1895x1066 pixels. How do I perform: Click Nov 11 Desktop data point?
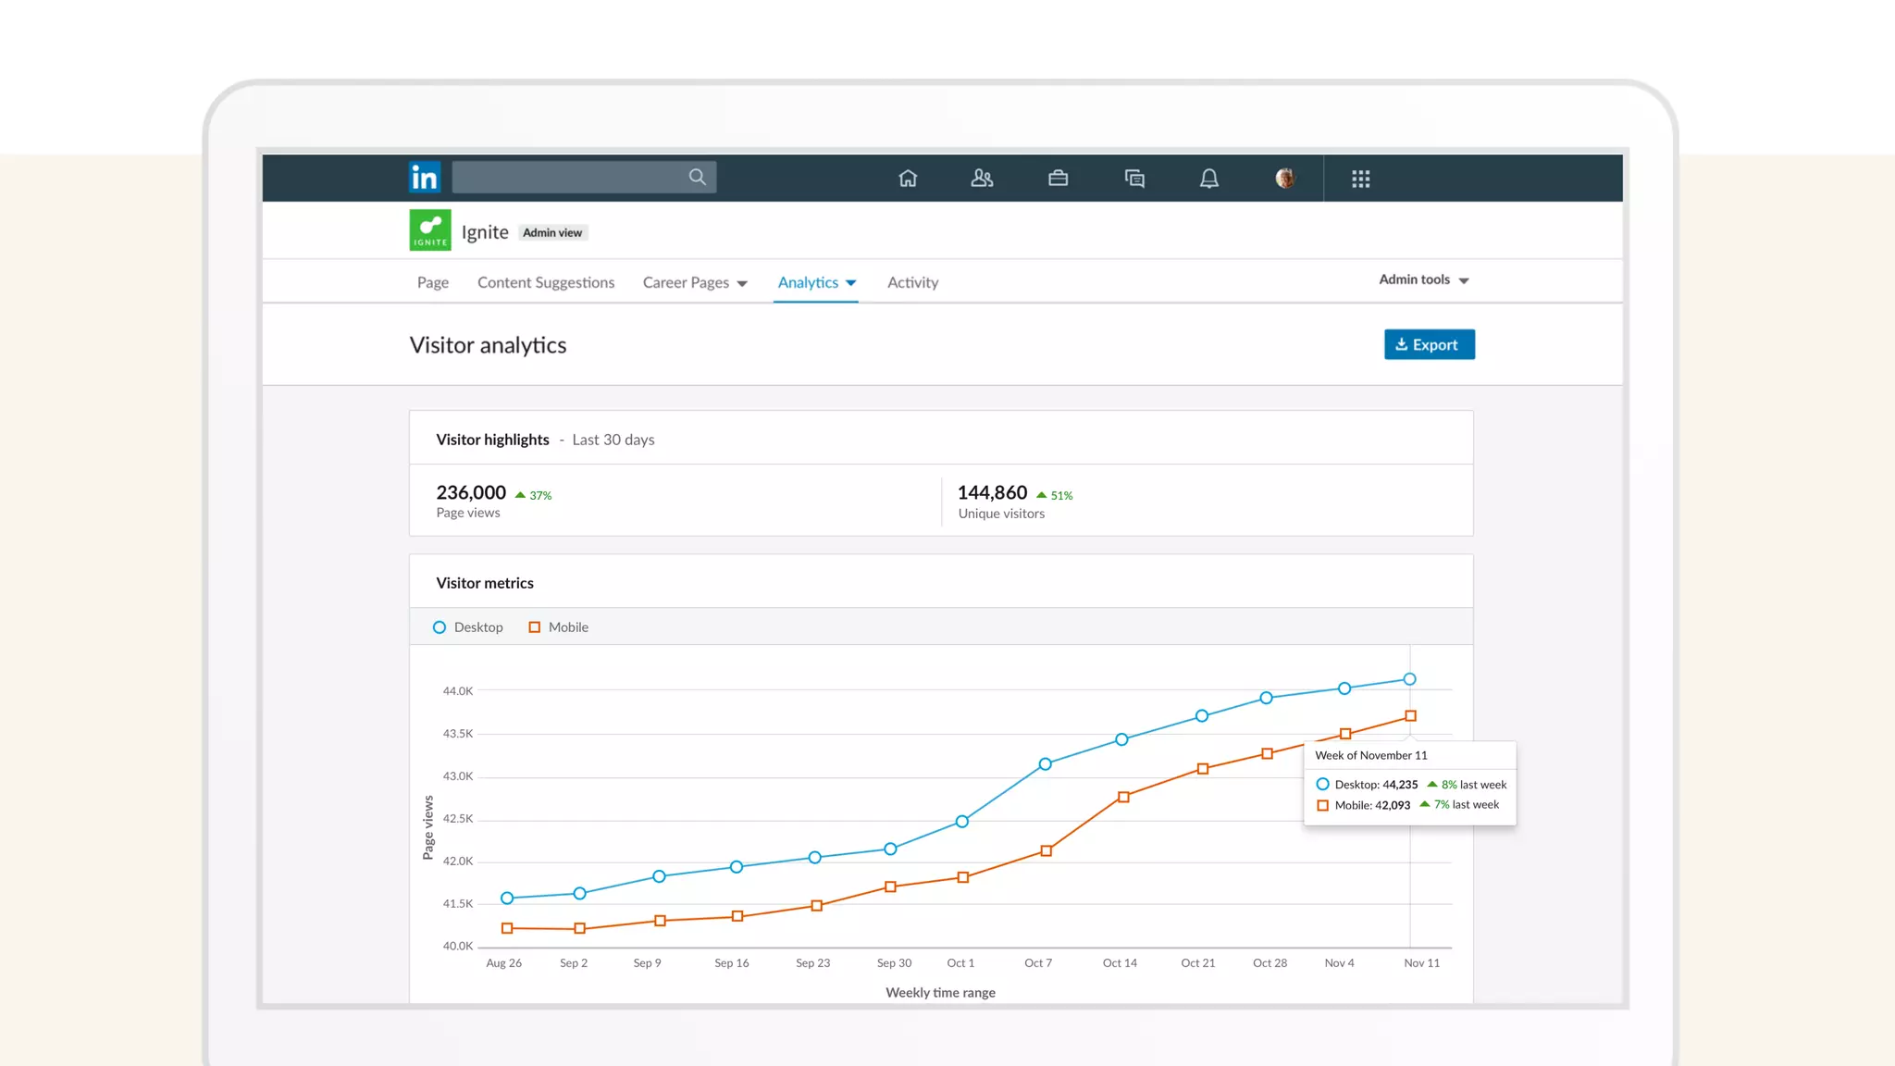click(1409, 679)
